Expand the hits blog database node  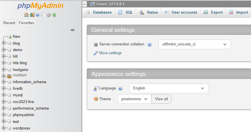(3, 63)
